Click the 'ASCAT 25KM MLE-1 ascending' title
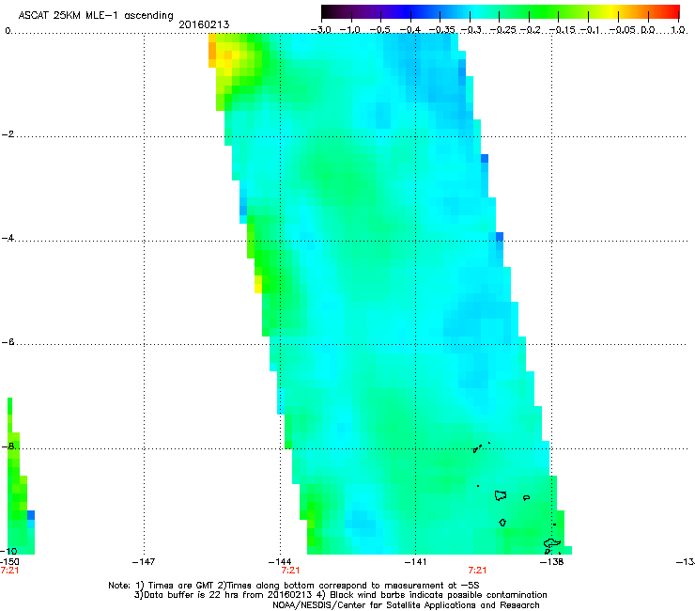Screen dimensions: 695x611 click(95, 16)
